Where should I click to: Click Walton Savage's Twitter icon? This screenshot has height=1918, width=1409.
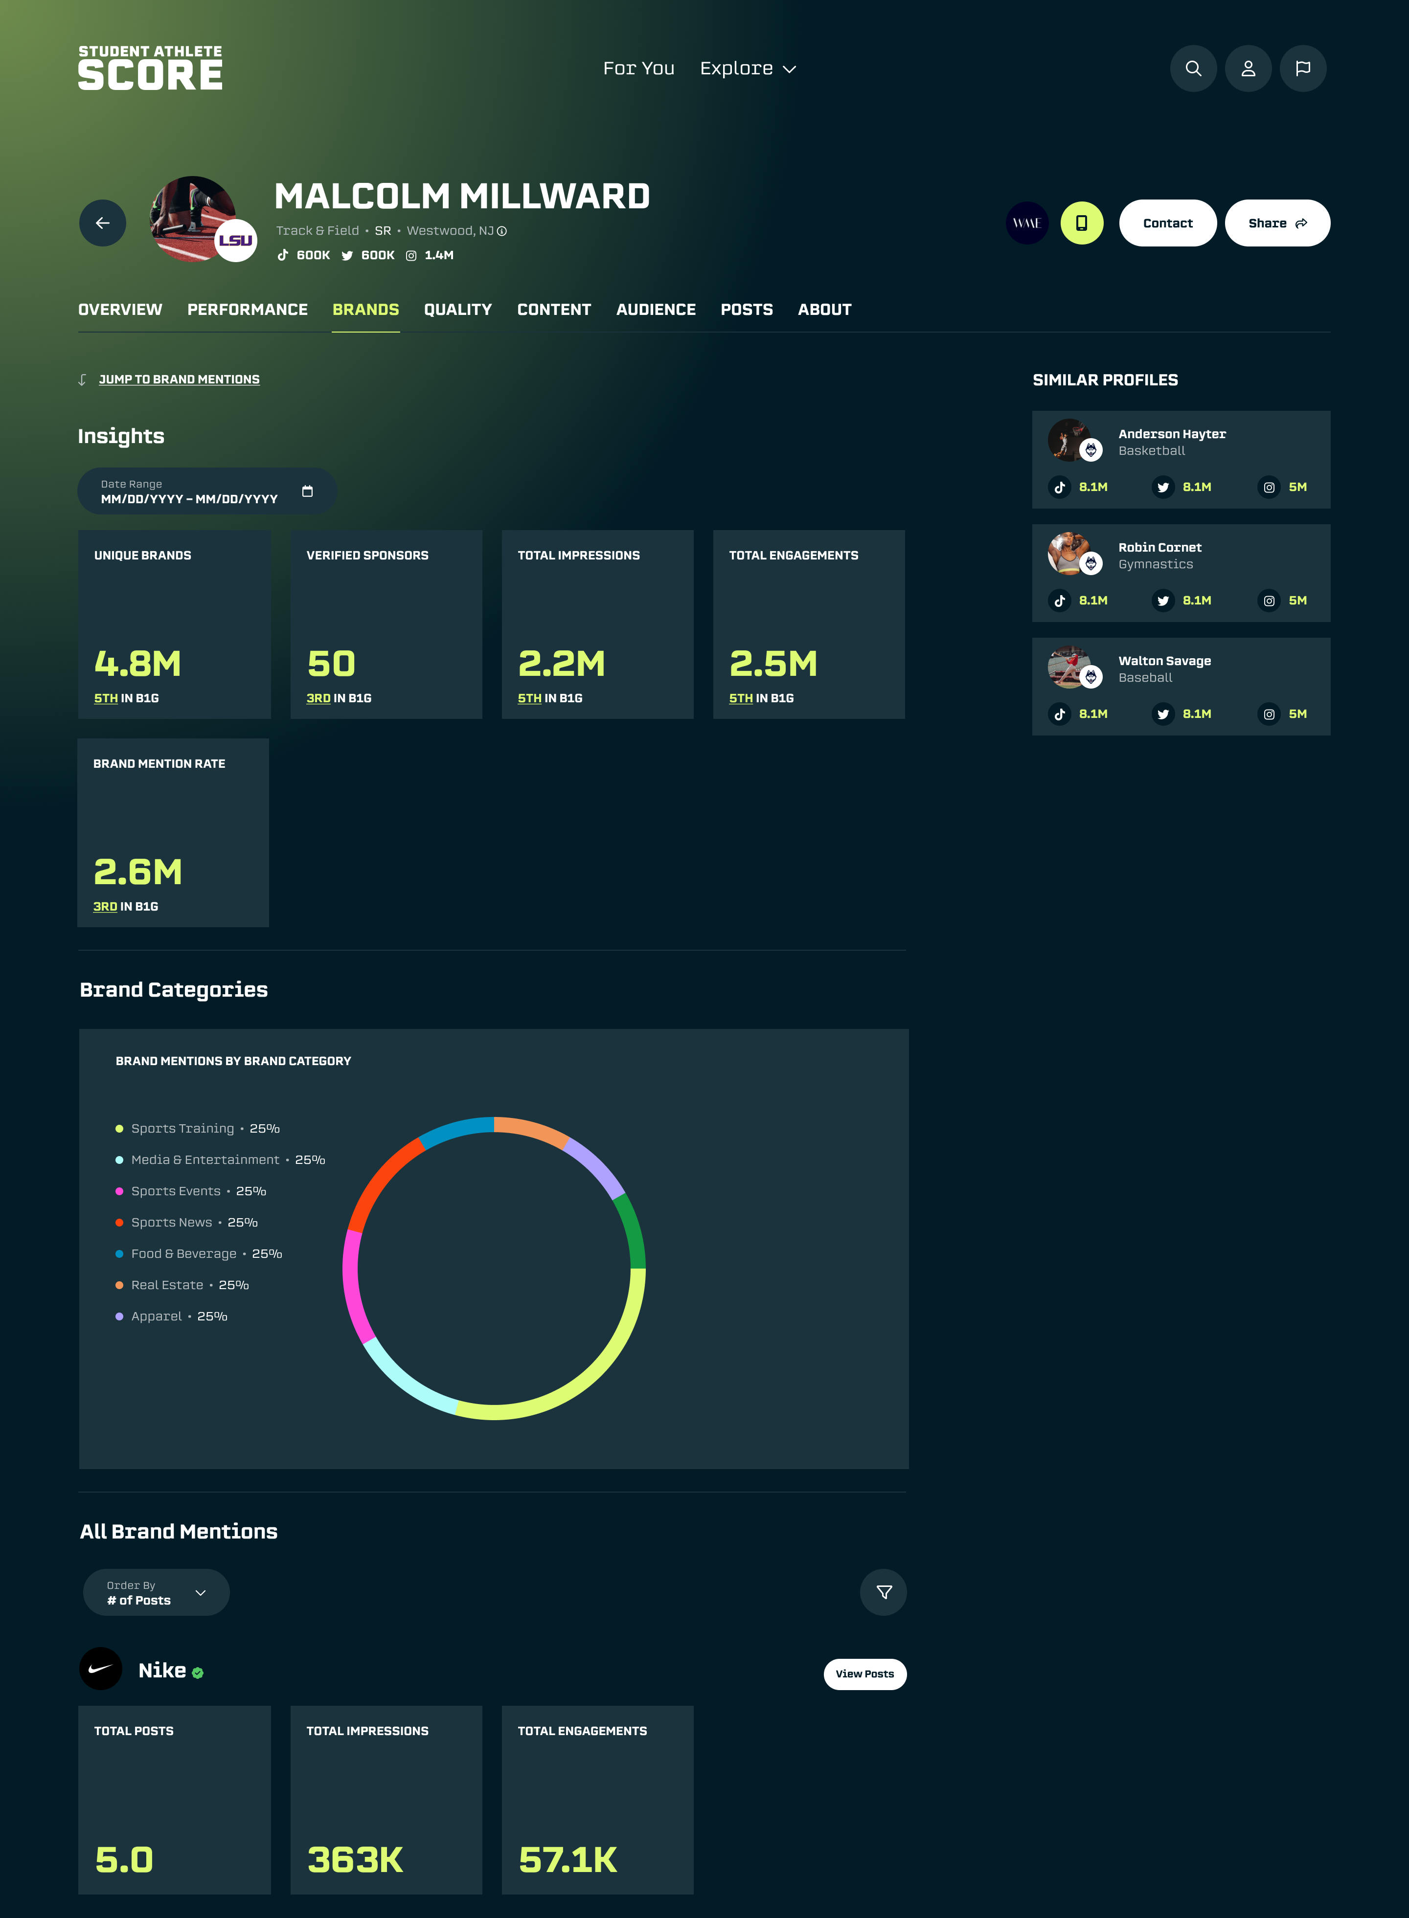click(x=1163, y=714)
